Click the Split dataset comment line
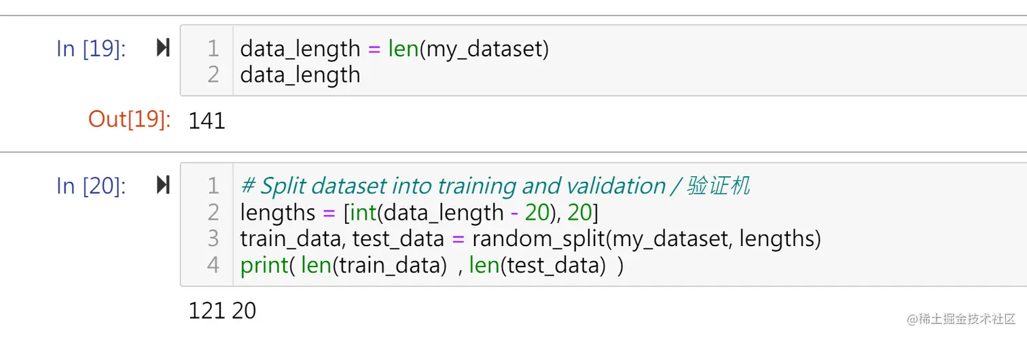This screenshot has width=1027, height=337. coord(494,186)
